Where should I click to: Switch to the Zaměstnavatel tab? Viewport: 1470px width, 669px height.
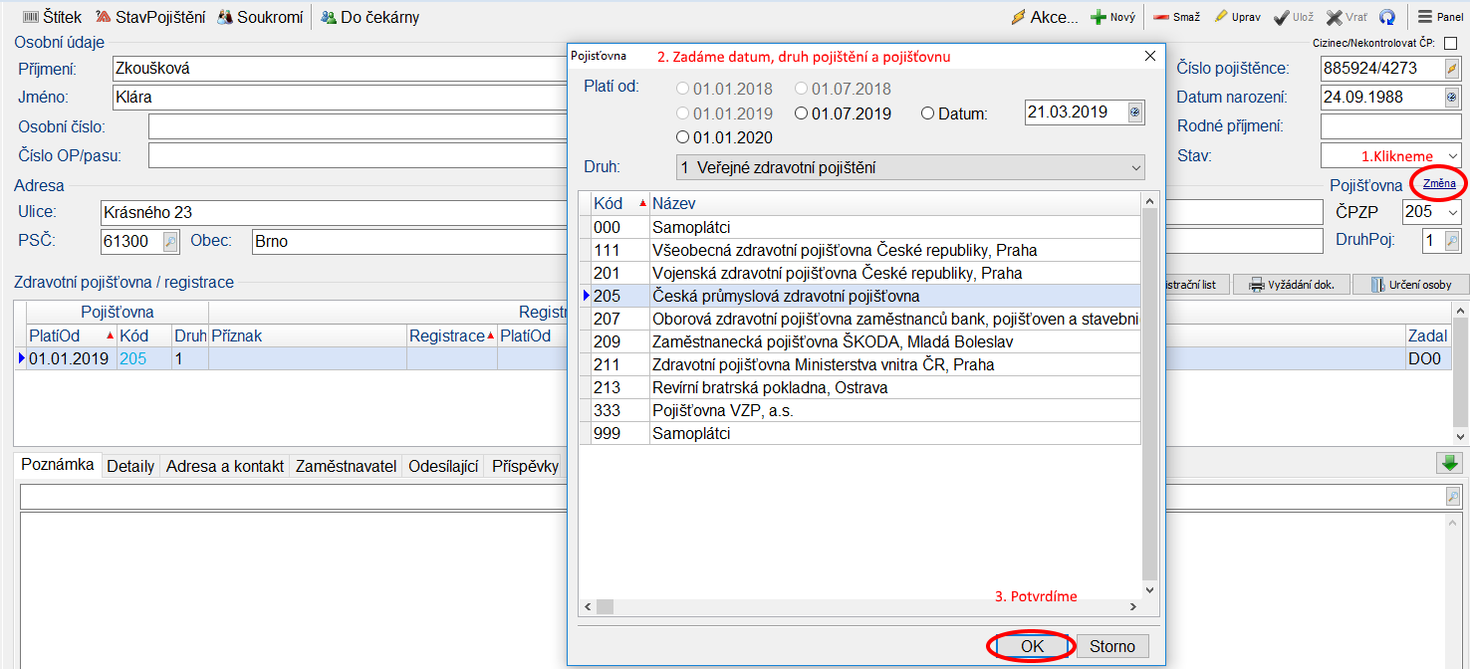click(346, 466)
